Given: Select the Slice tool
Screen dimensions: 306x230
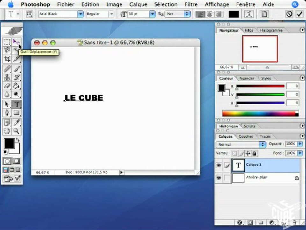Looking at the screenshot, I should 16,59.
